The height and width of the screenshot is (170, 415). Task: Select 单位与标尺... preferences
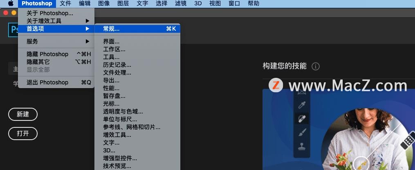[137, 119]
